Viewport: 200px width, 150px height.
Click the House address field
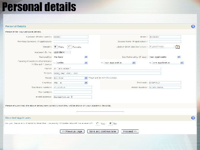[x=107, y=69]
